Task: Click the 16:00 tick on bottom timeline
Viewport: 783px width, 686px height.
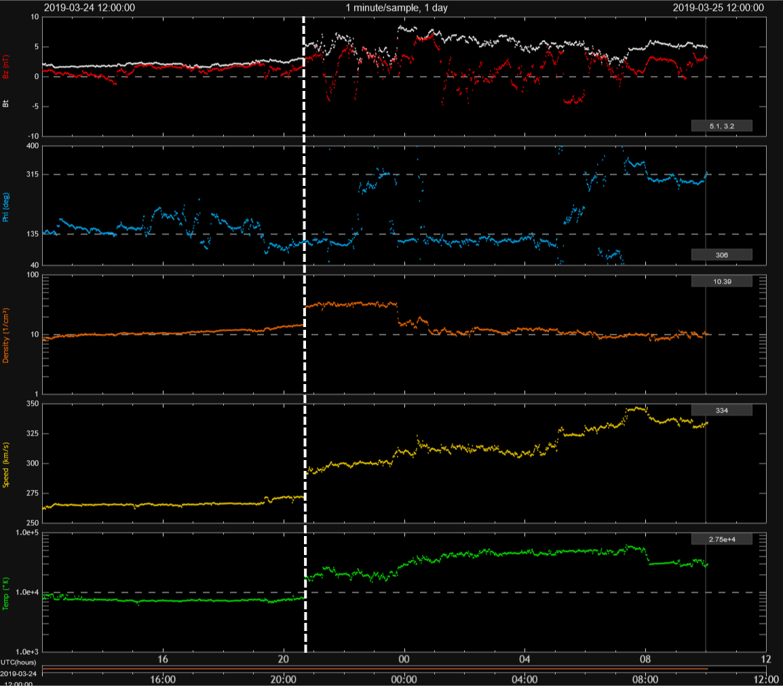Action: [x=163, y=679]
